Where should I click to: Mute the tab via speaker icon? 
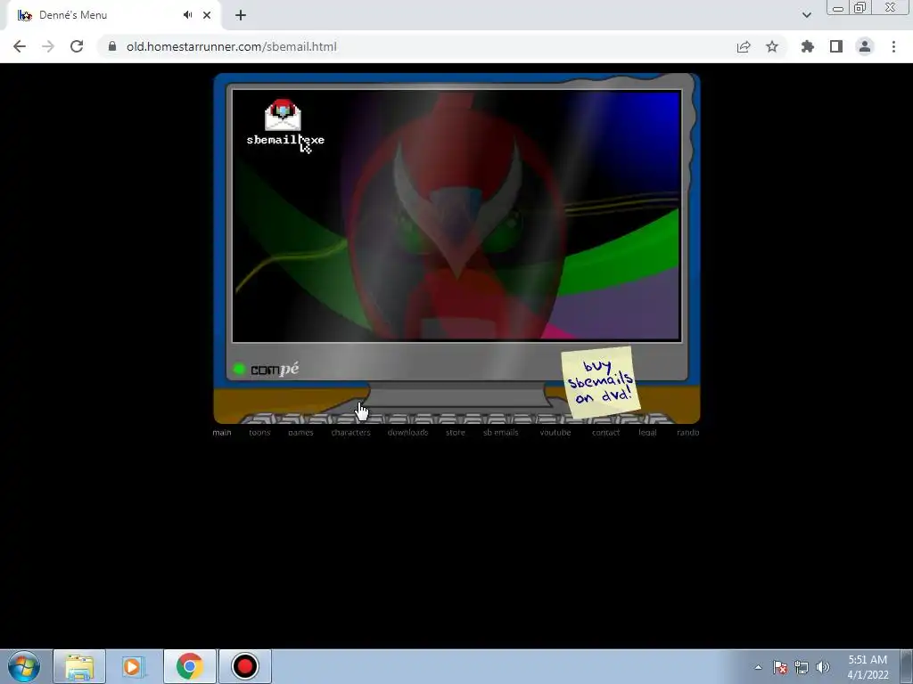point(187,15)
